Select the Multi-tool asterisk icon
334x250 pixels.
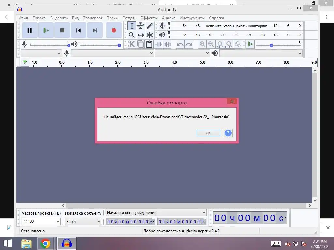[149, 35]
